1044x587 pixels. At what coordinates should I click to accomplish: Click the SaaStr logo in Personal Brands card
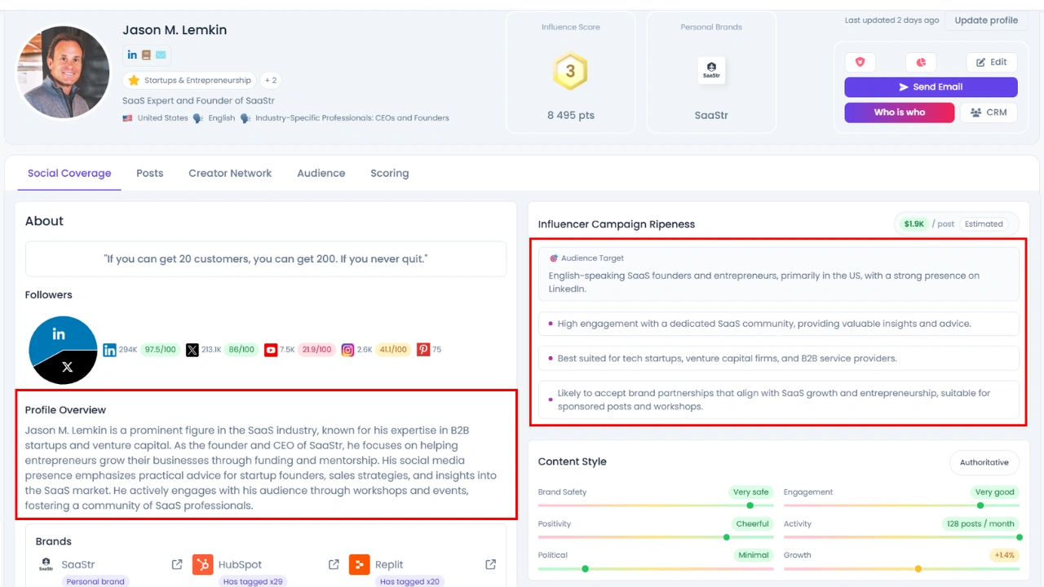(711, 71)
